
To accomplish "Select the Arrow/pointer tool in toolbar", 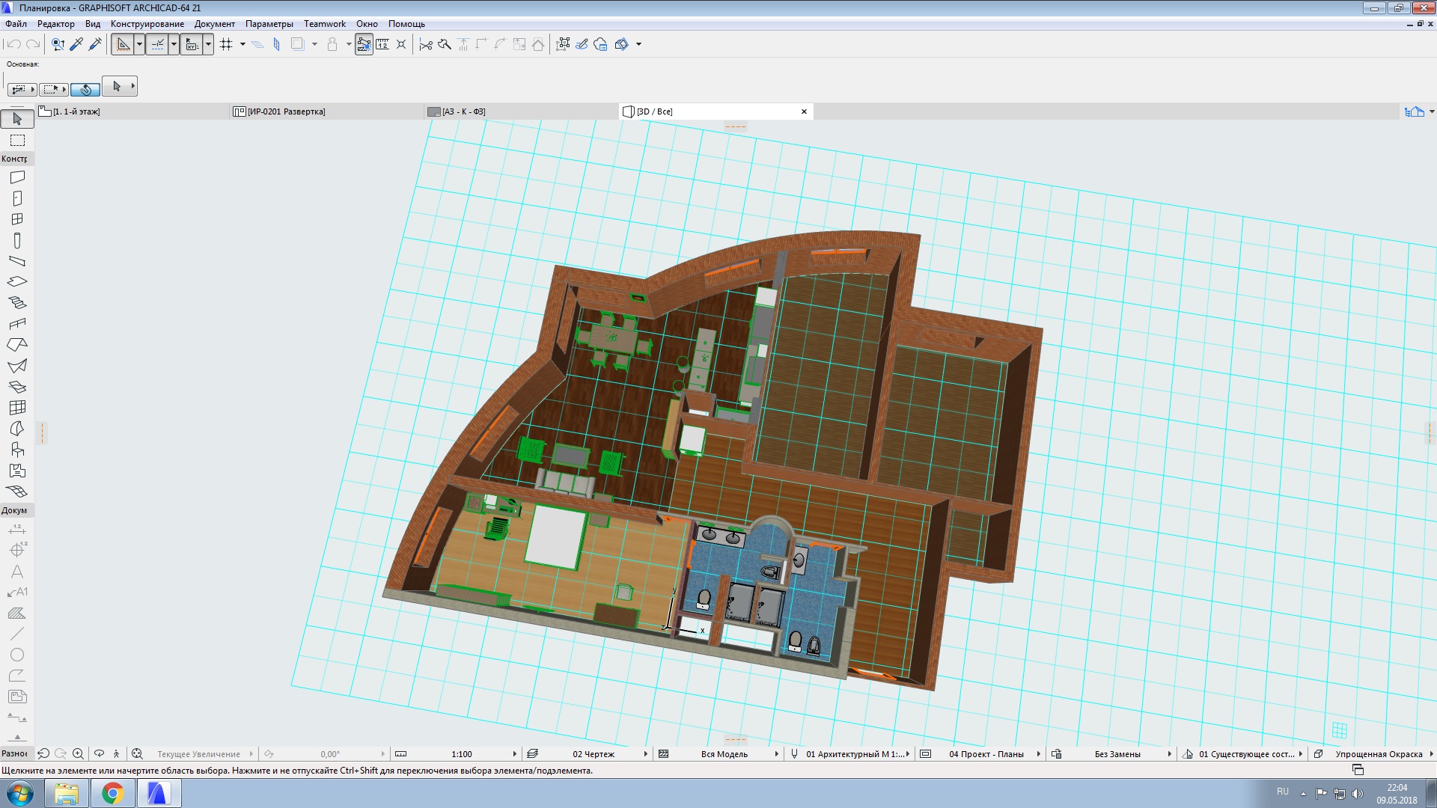I will click(x=16, y=118).
